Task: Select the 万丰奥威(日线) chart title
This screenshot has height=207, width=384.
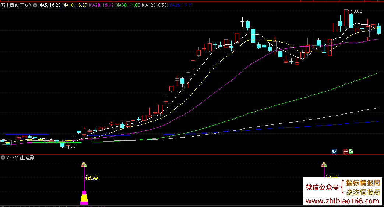Action: tap(16, 5)
